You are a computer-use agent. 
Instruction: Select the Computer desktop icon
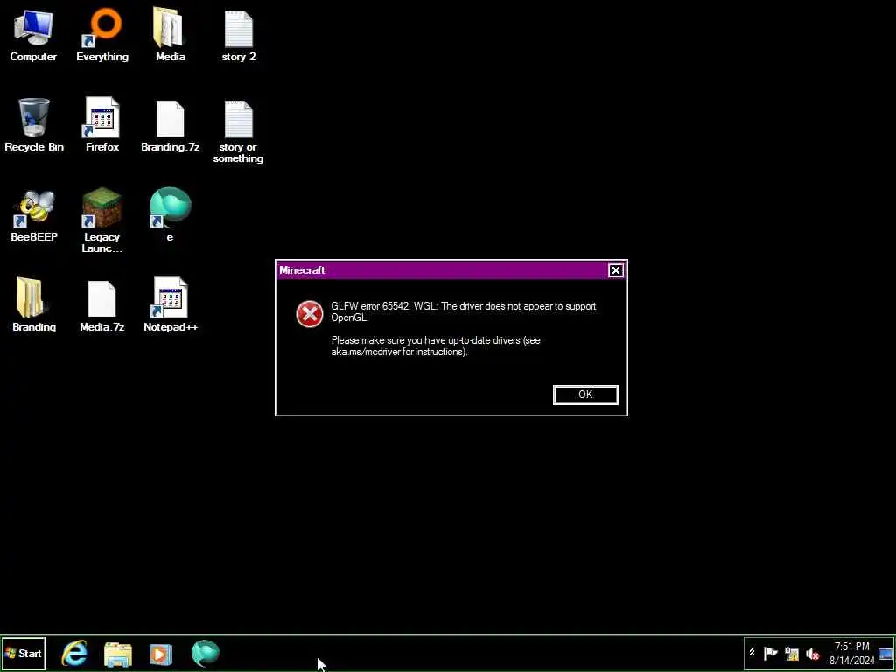[x=33, y=35]
